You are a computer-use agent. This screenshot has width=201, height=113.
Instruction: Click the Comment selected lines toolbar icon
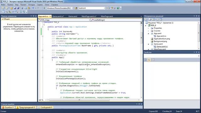20,12
